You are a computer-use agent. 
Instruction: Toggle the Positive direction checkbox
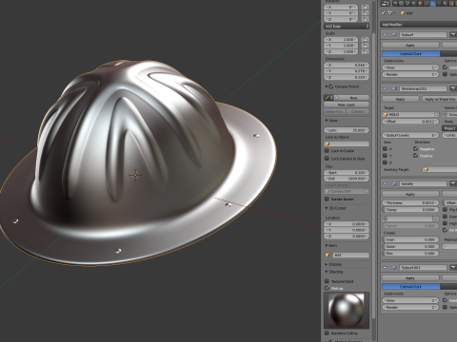(416, 156)
